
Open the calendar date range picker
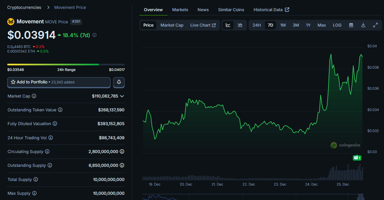pyautogui.click(x=351, y=25)
